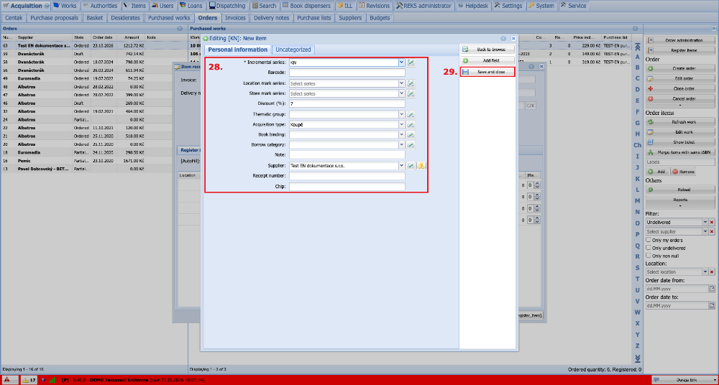This screenshot has height=385, width=719.
Task: Clear the Undelivered filter with red X
Action: 712,222
